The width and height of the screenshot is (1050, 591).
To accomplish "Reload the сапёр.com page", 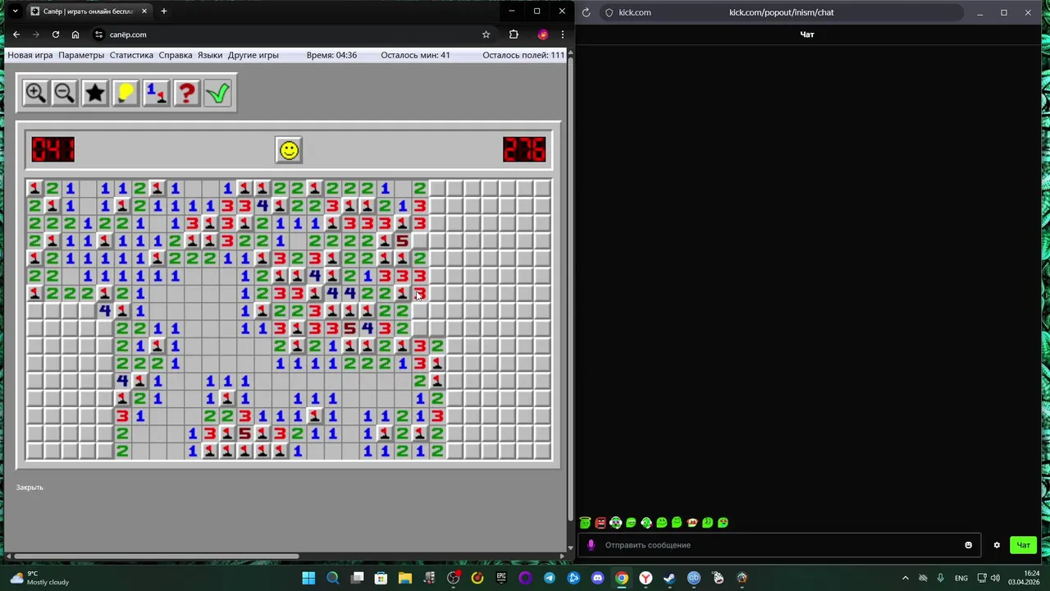I will [56, 34].
